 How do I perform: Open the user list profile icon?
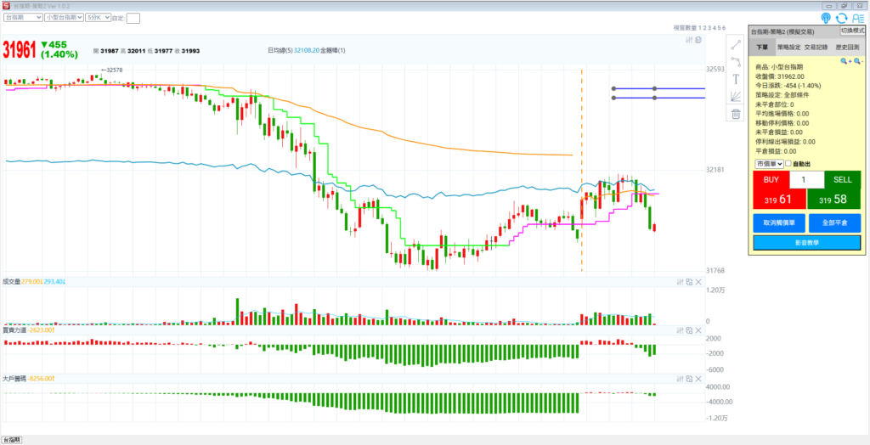tap(857, 18)
